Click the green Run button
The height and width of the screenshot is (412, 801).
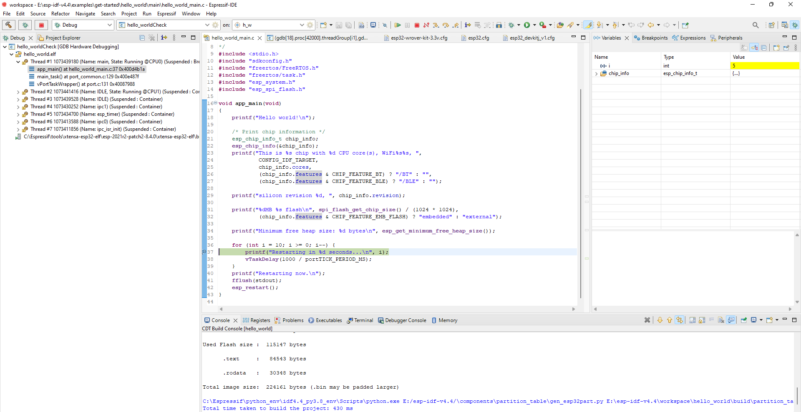coord(527,25)
